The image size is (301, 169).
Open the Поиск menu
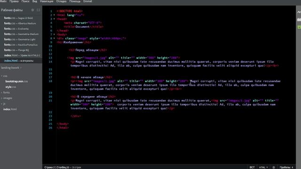click(x=25, y=1)
